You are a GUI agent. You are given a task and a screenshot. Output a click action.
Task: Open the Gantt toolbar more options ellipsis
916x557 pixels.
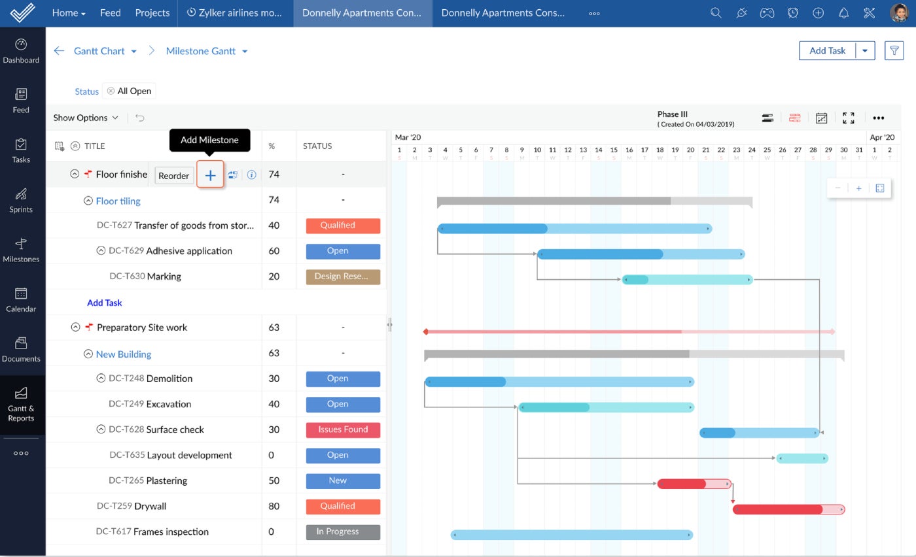point(878,118)
